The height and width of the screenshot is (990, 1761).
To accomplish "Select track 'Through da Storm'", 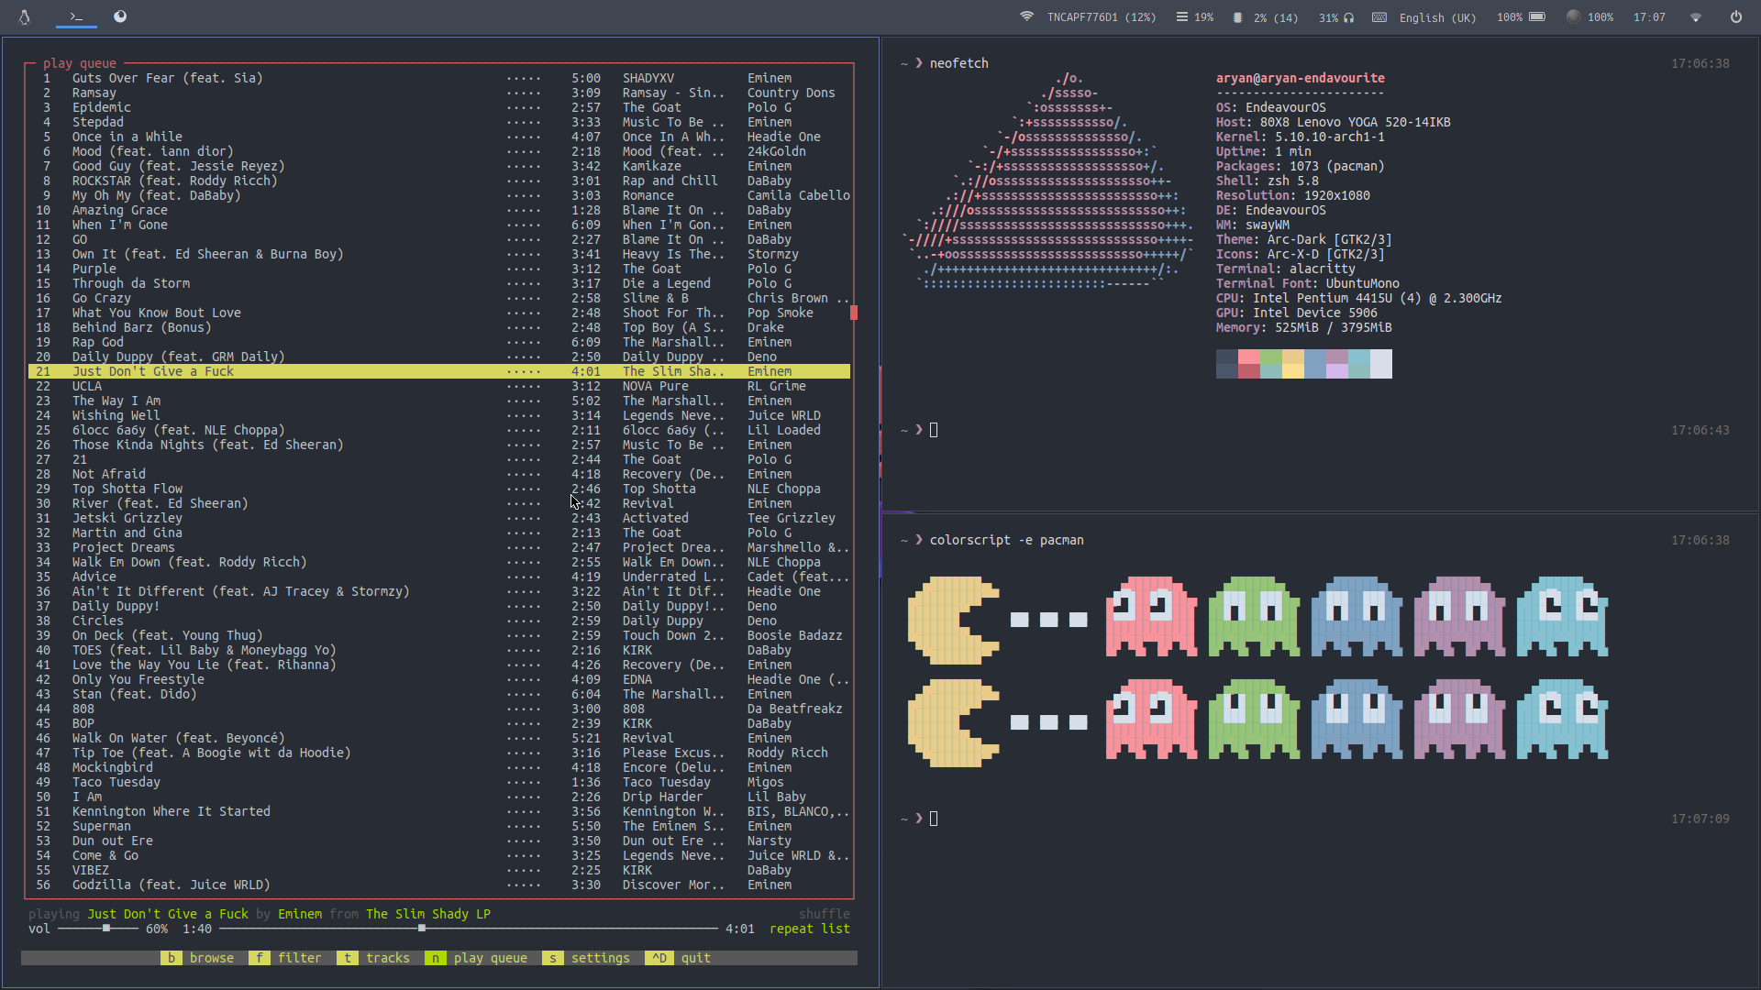I will (131, 283).
